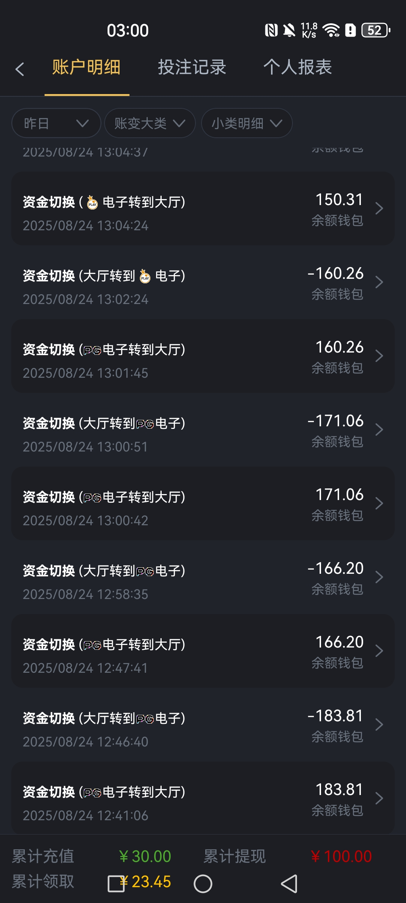
Task: Tap the -183.81 record chevron arrow
Action: [379, 725]
